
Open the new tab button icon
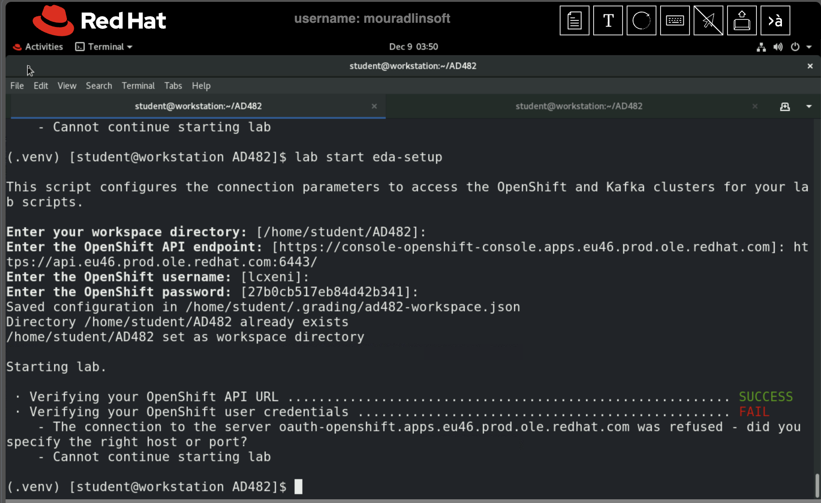785,106
